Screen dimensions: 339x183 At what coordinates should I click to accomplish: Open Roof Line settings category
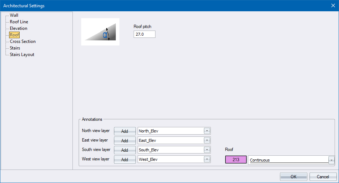[19, 22]
